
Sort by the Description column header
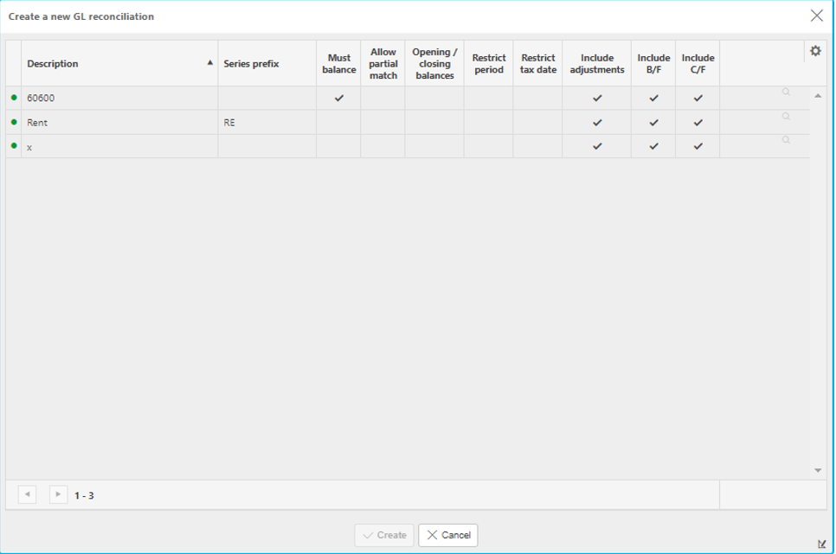click(x=119, y=63)
